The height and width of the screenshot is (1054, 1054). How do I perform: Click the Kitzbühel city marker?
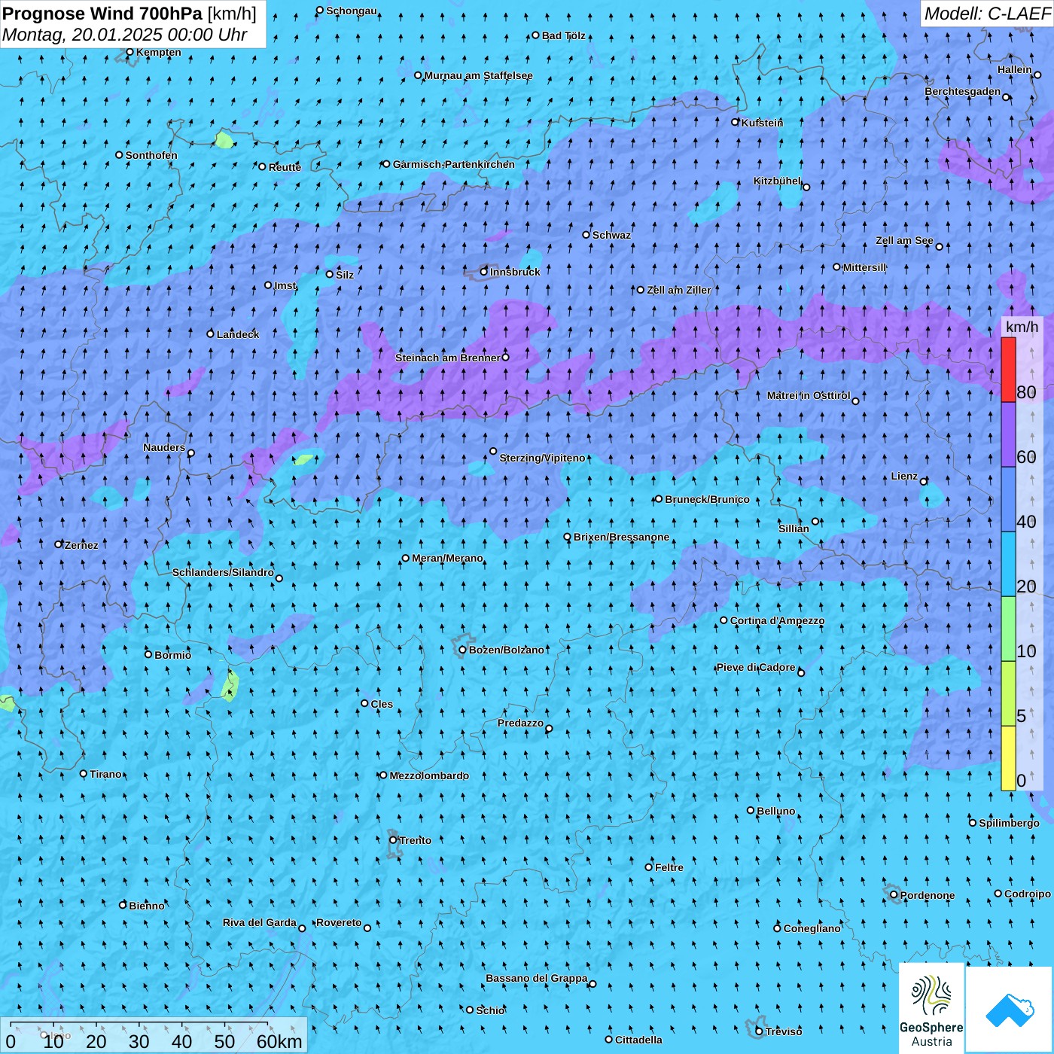[x=806, y=187]
